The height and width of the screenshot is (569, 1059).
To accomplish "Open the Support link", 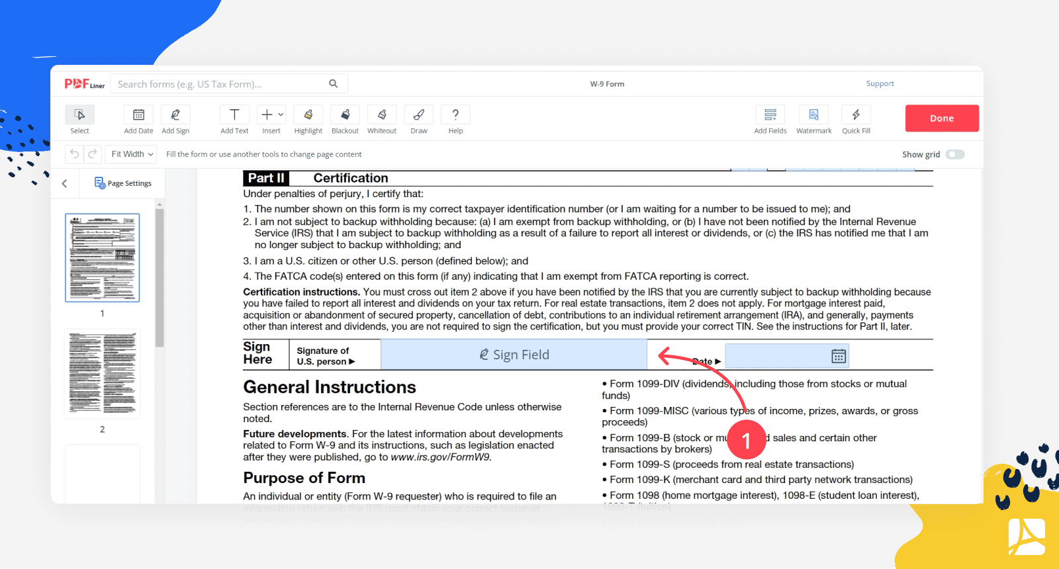I will tap(880, 83).
